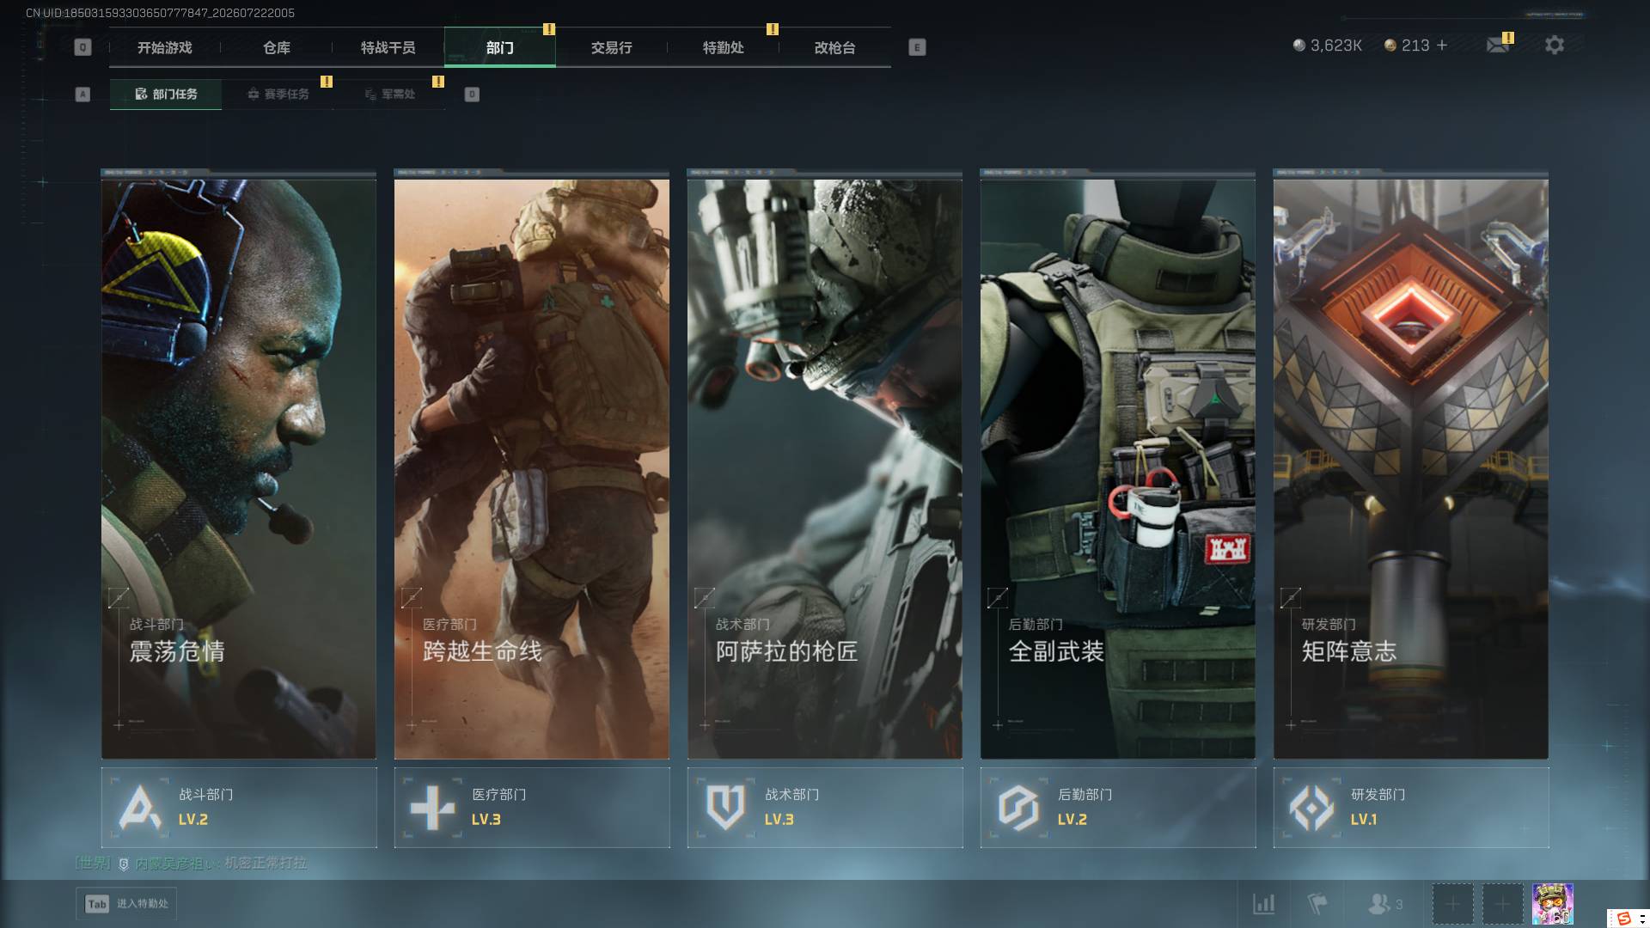The image size is (1650, 928).
Task: Select the 战术部门 LV.3 shield emblem
Action: (725, 808)
